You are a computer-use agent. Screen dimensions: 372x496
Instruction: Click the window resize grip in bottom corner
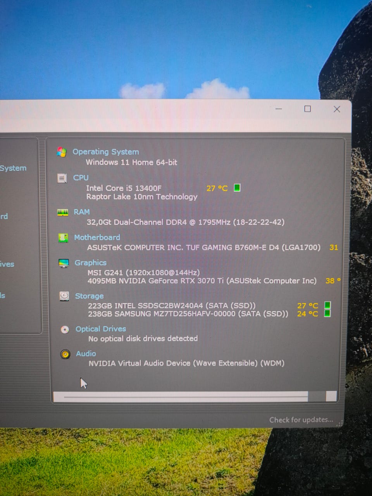pos(340,424)
